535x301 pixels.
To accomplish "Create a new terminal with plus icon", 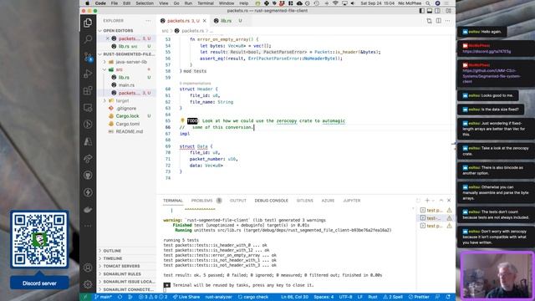I will coord(427,201).
